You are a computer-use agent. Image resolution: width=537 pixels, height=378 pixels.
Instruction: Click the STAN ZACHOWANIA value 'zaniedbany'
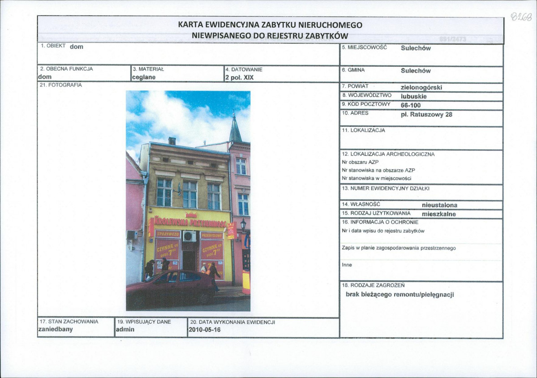(56, 329)
